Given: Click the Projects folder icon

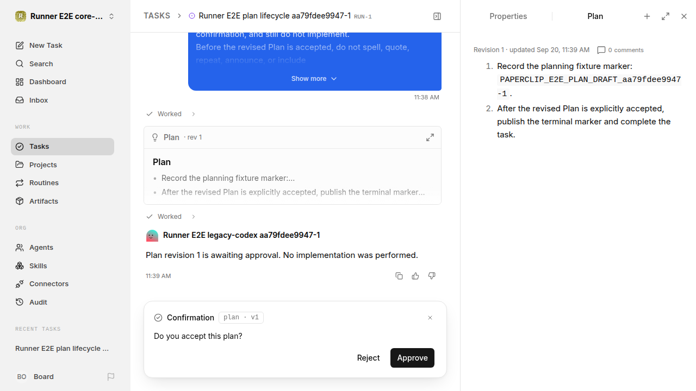Looking at the screenshot, I should 20,165.
